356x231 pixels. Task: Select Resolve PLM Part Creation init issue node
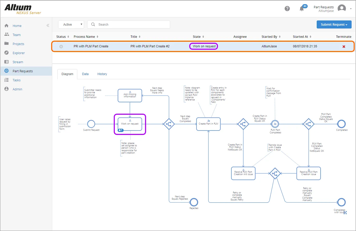tap(243, 173)
